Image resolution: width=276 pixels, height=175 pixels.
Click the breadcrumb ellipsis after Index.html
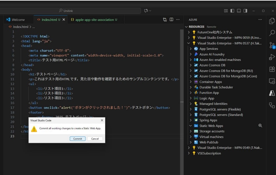point(33,27)
